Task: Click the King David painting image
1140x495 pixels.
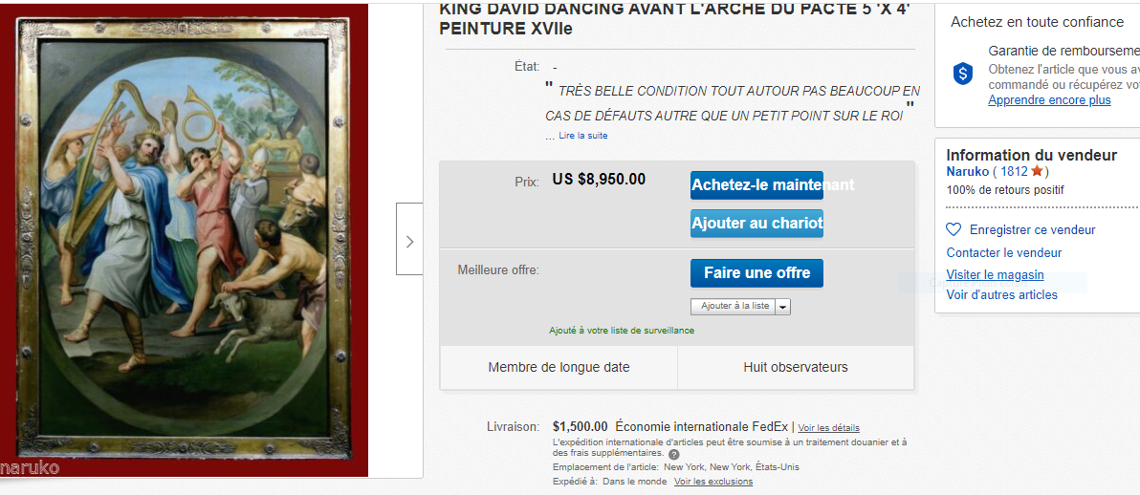Action: (x=185, y=240)
